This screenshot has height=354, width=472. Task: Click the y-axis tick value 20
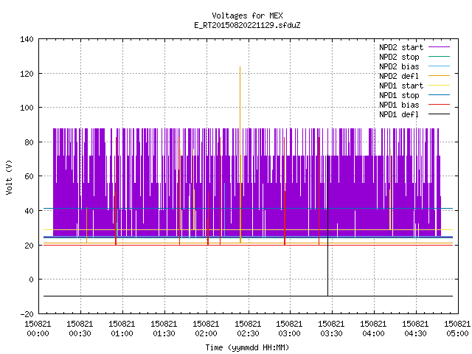pyautogui.click(x=29, y=246)
